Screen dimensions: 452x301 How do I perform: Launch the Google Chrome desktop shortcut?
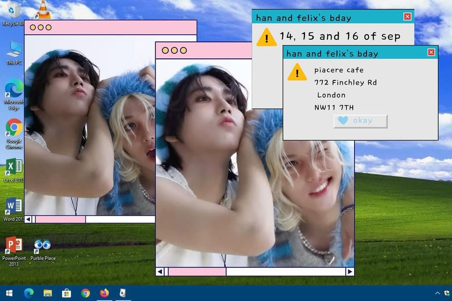point(14,134)
